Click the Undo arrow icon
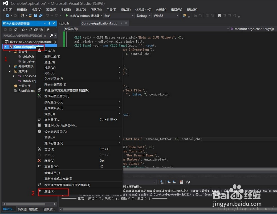 [x=48, y=16]
